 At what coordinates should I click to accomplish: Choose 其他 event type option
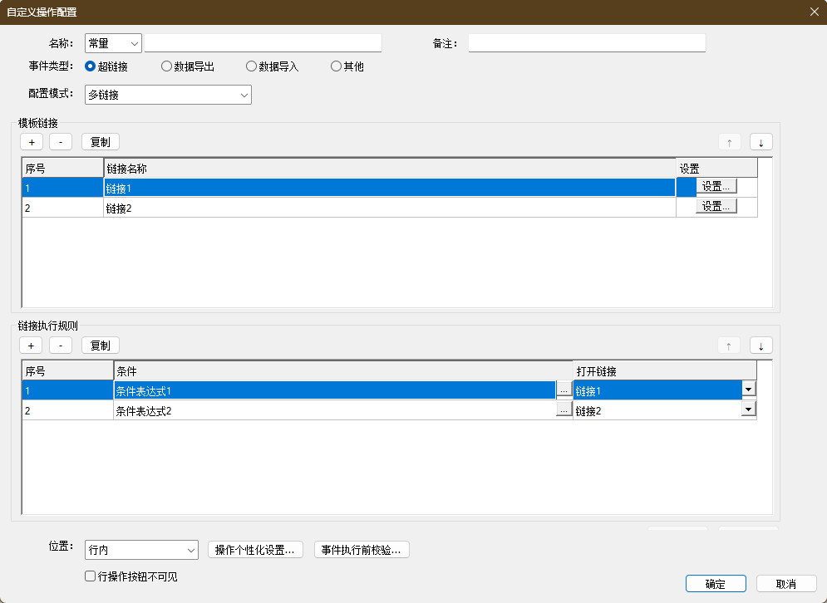tap(337, 66)
